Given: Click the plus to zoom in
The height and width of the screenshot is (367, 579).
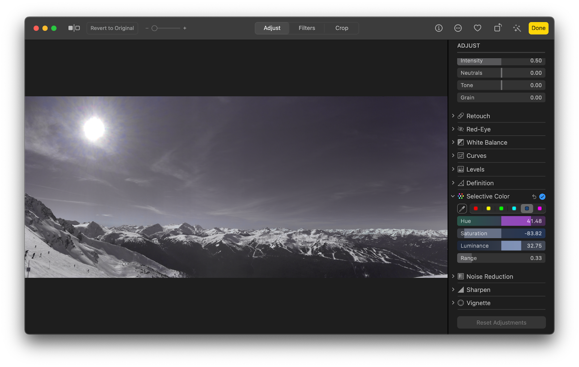Looking at the screenshot, I should 185,28.
